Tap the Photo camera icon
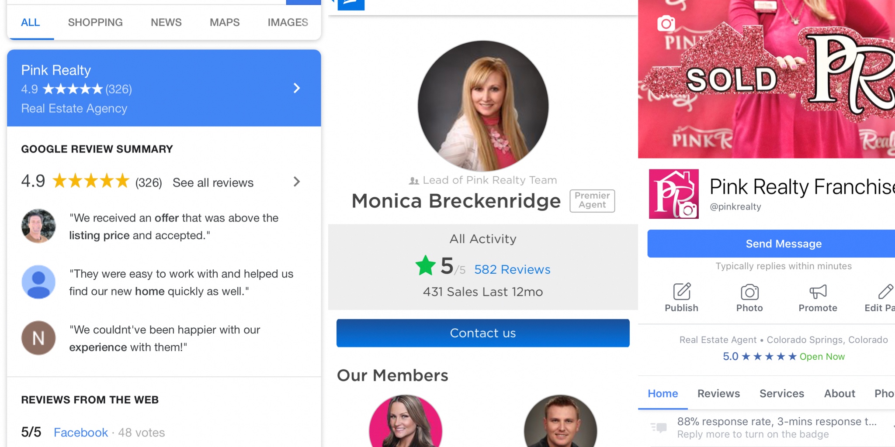The image size is (895, 447). click(749, 292)
